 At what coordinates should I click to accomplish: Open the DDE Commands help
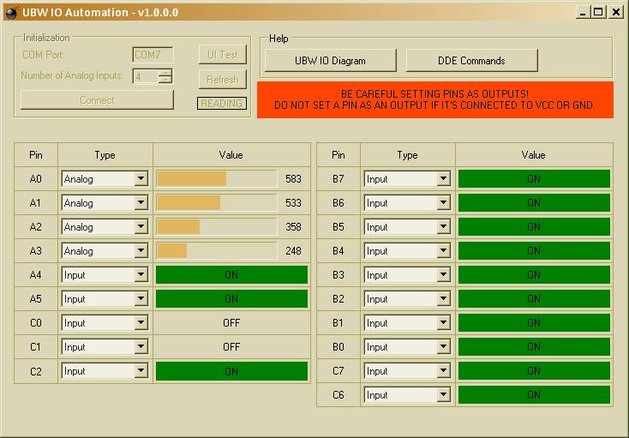click(x=471, y=61)
